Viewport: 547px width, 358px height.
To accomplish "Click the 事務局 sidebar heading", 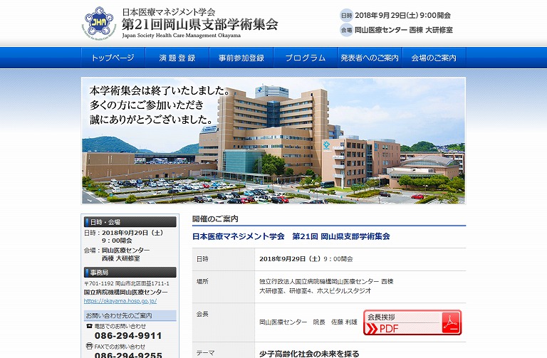I will pos(130,273).
